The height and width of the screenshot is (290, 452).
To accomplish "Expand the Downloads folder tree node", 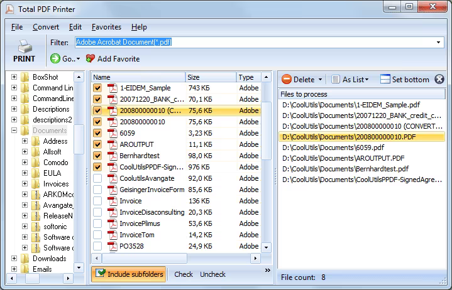I will click(x=14, y=259).
